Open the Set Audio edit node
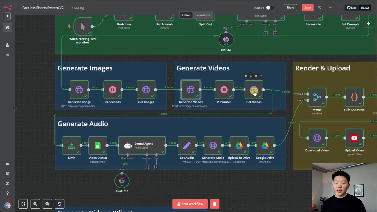 (187, 145)
